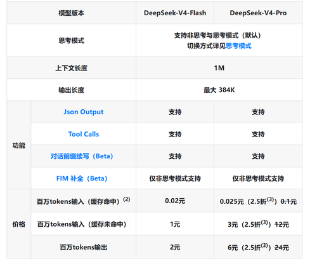Click 支持 for Tool Calls under Flash

pyautogui.click(x=175, y=134)
